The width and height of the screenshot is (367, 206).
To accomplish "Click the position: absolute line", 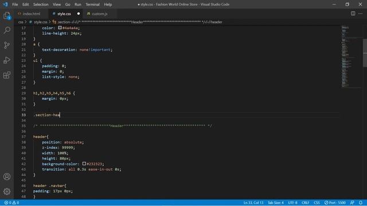I will [63, 142].
